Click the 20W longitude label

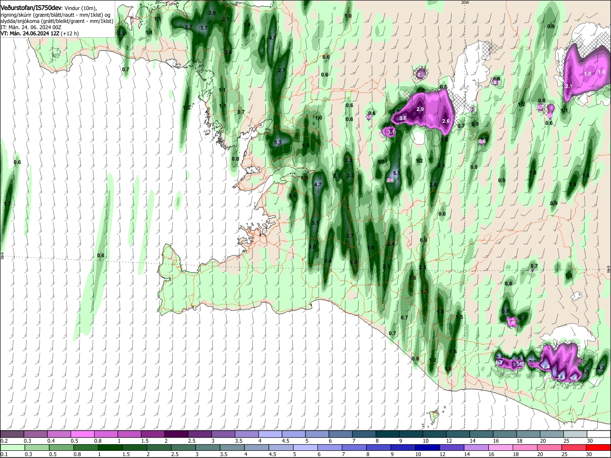point(465,2)
